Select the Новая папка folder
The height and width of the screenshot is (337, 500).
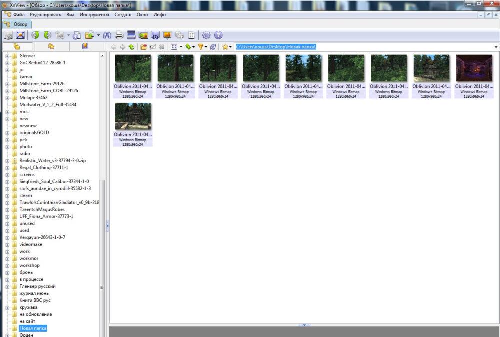click(x=33, y=328)
